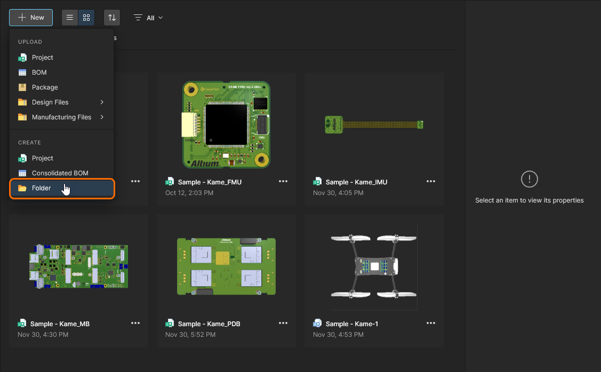
Task: Expand Manufacturing Files submenu arrow
Action: coord(102,117)
